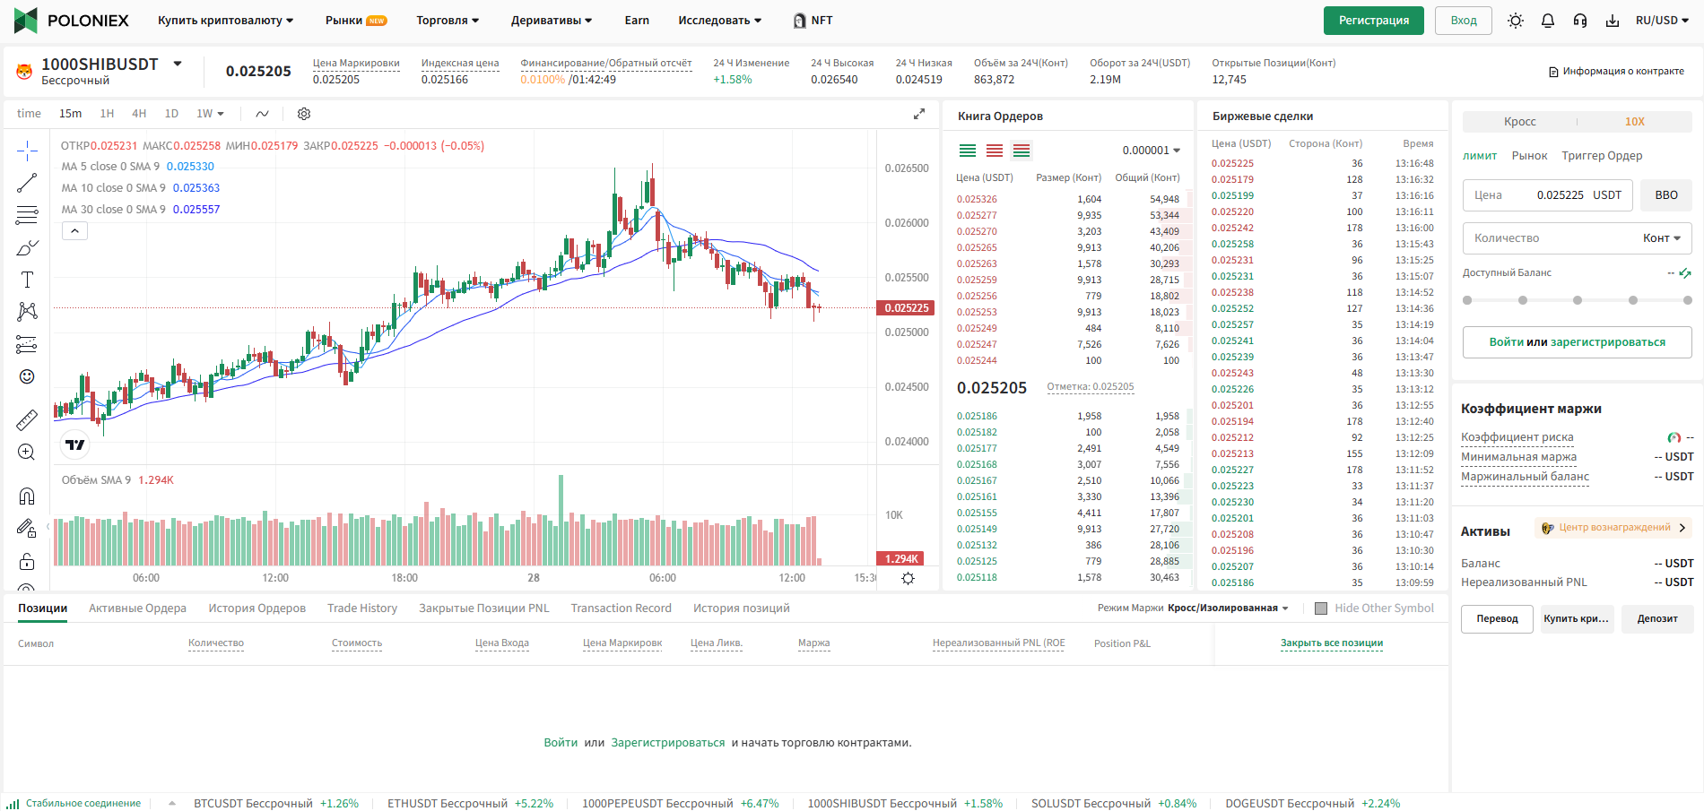Open the 1000SHIBUSDT symbol selector
Viewport: 1704px width, 811px height.
point(111,65)
